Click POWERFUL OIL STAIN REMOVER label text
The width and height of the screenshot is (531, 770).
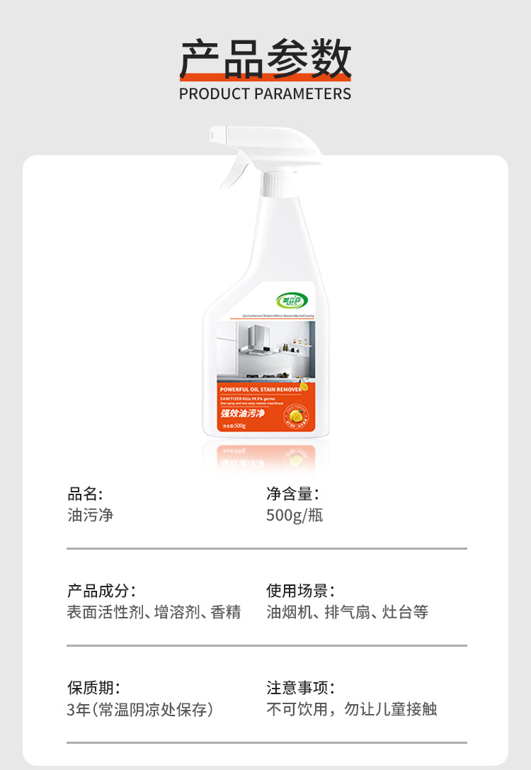(x=261, y=390)
